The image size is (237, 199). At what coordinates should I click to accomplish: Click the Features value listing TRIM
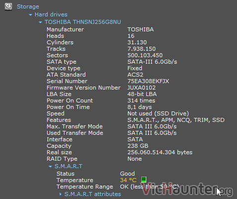pos(176,120)
